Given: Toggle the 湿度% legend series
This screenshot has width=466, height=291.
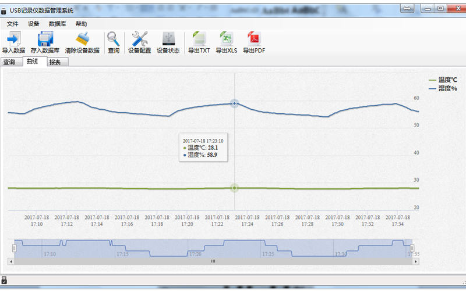Looking at the screenshot, I should coord(443,88).
